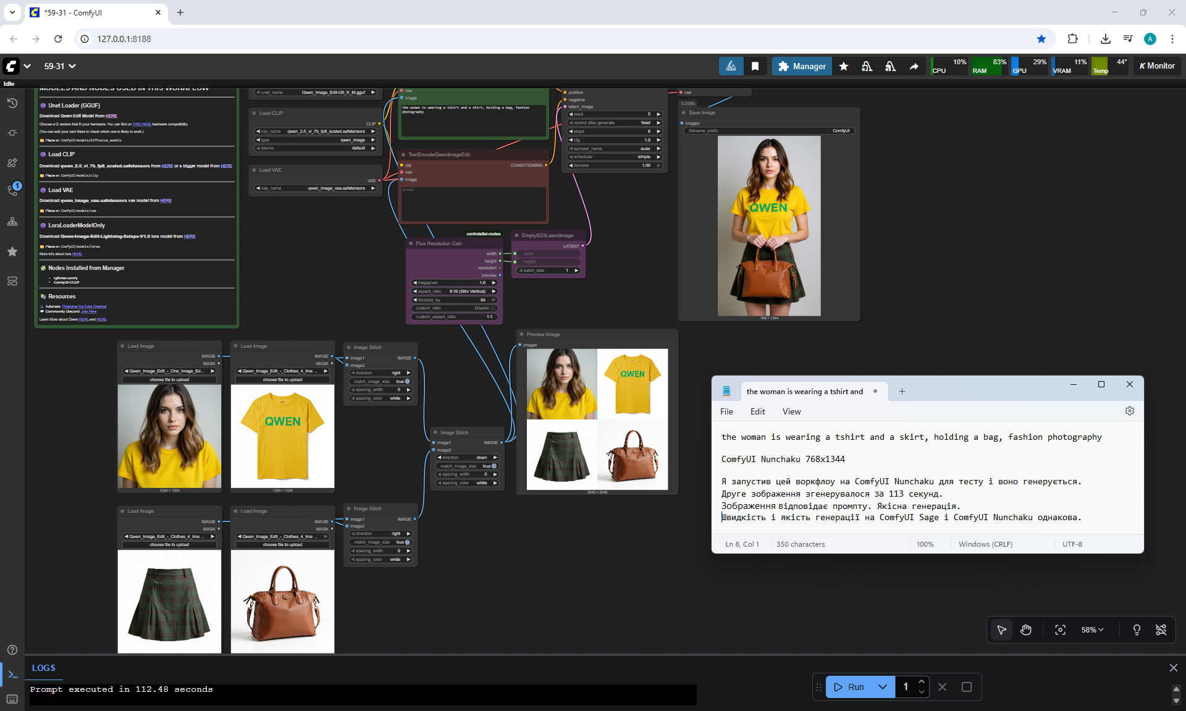
Task: Open the queue history sidebar icon
Action: (12, 103)
